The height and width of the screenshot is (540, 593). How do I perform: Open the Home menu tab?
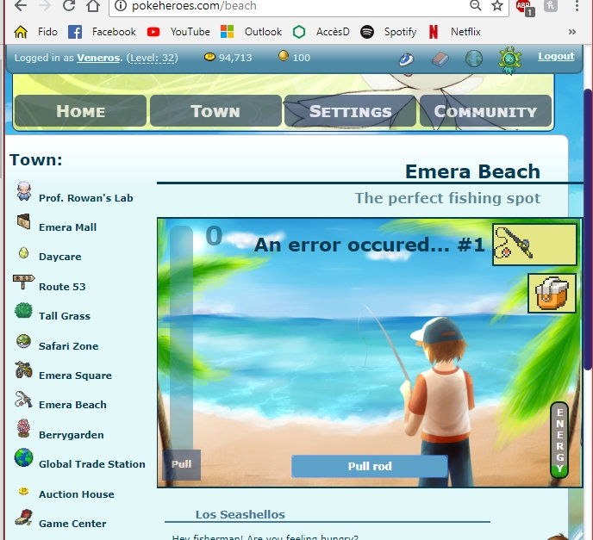pyautogui.click(x=80, y=111)
